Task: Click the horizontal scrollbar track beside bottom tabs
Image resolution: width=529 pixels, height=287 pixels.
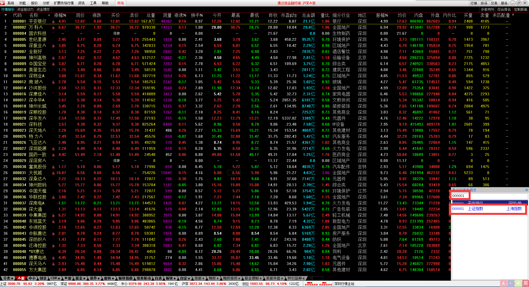Action: [318, 278]
